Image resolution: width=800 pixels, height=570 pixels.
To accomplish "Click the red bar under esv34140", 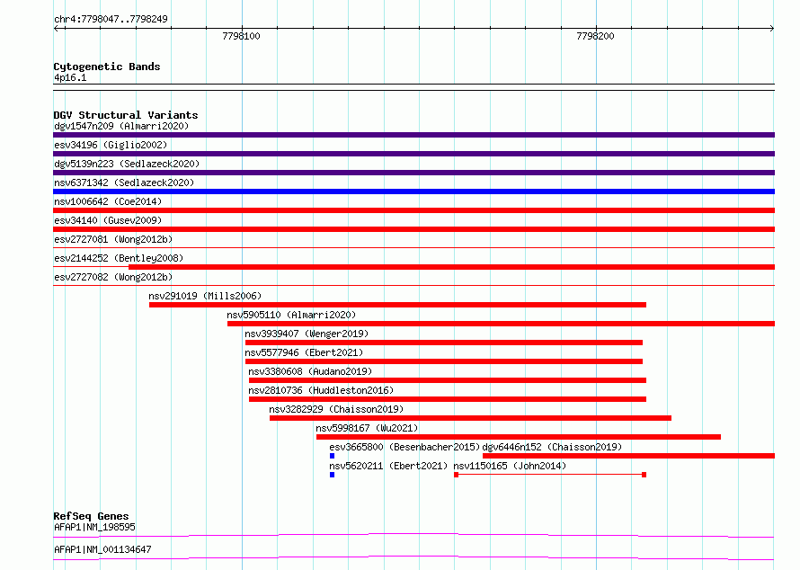I will (413, 229).
